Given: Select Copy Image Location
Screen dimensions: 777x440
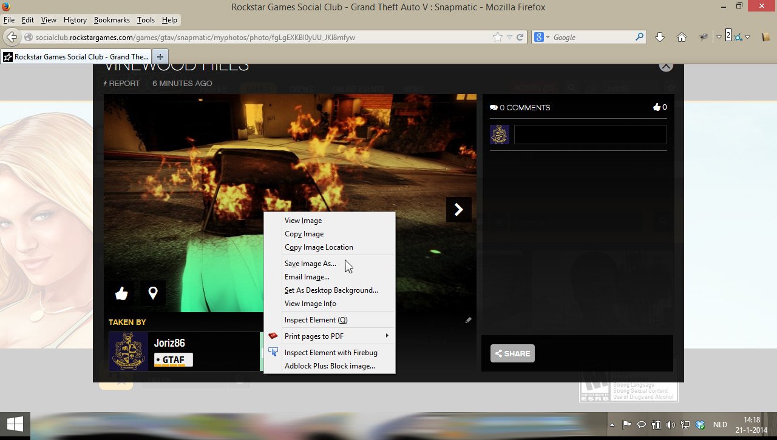Looking at the screenshot, I should [x=330, y=247].
